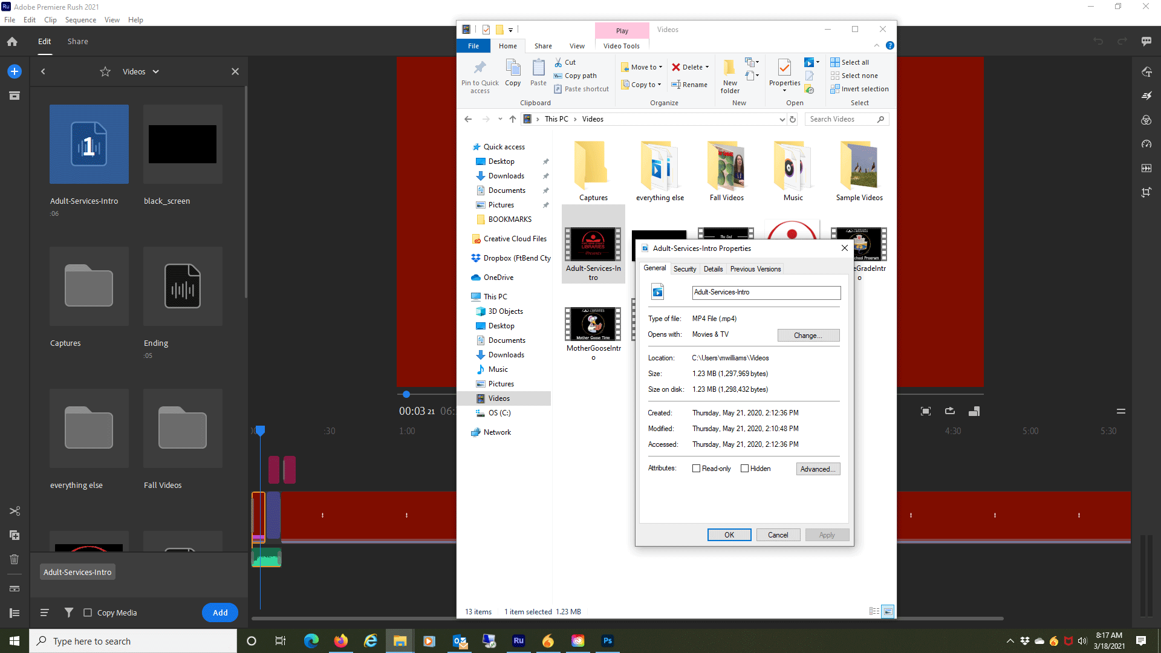Click Pin to Quick access icon

click(x=480, y=68)
